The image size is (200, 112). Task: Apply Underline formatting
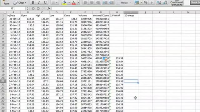pyautogui.click(x=45, y=2)
